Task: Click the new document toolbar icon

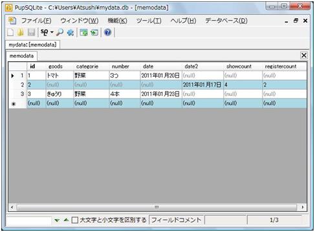Action: 10,32
